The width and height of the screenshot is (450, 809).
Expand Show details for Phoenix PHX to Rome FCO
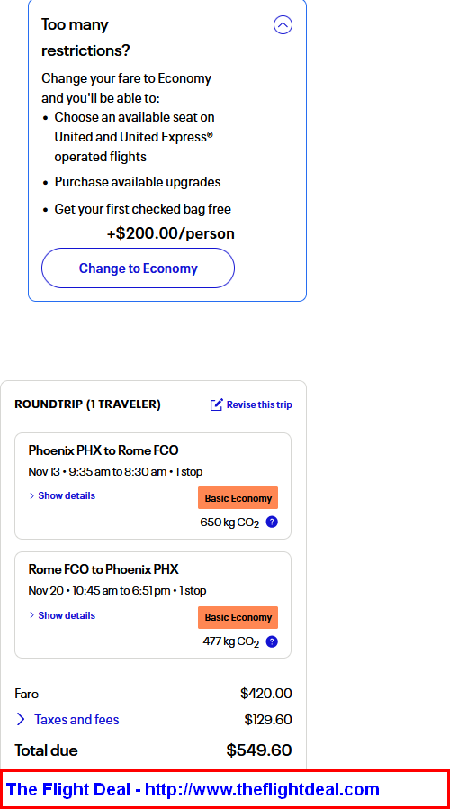(62, 495)
